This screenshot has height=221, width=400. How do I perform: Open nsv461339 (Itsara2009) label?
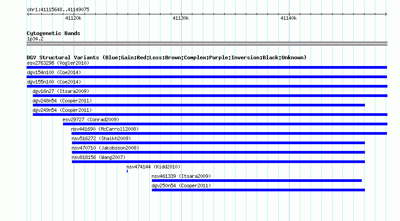tap(181, 176)
